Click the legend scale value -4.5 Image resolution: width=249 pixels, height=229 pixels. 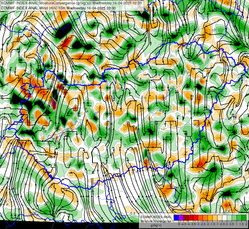pyautogui.click(x=184, y=224)
